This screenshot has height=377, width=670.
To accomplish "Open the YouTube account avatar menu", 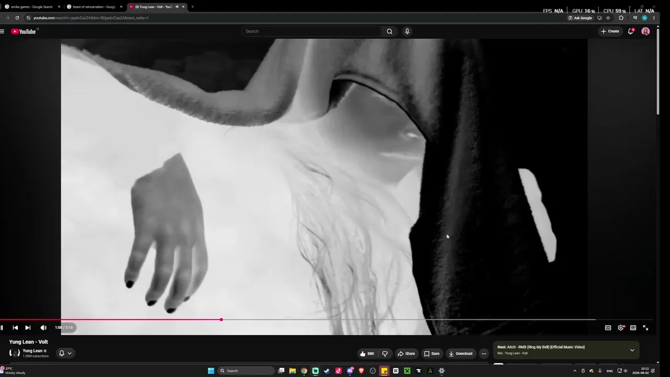I will (645, 31).
